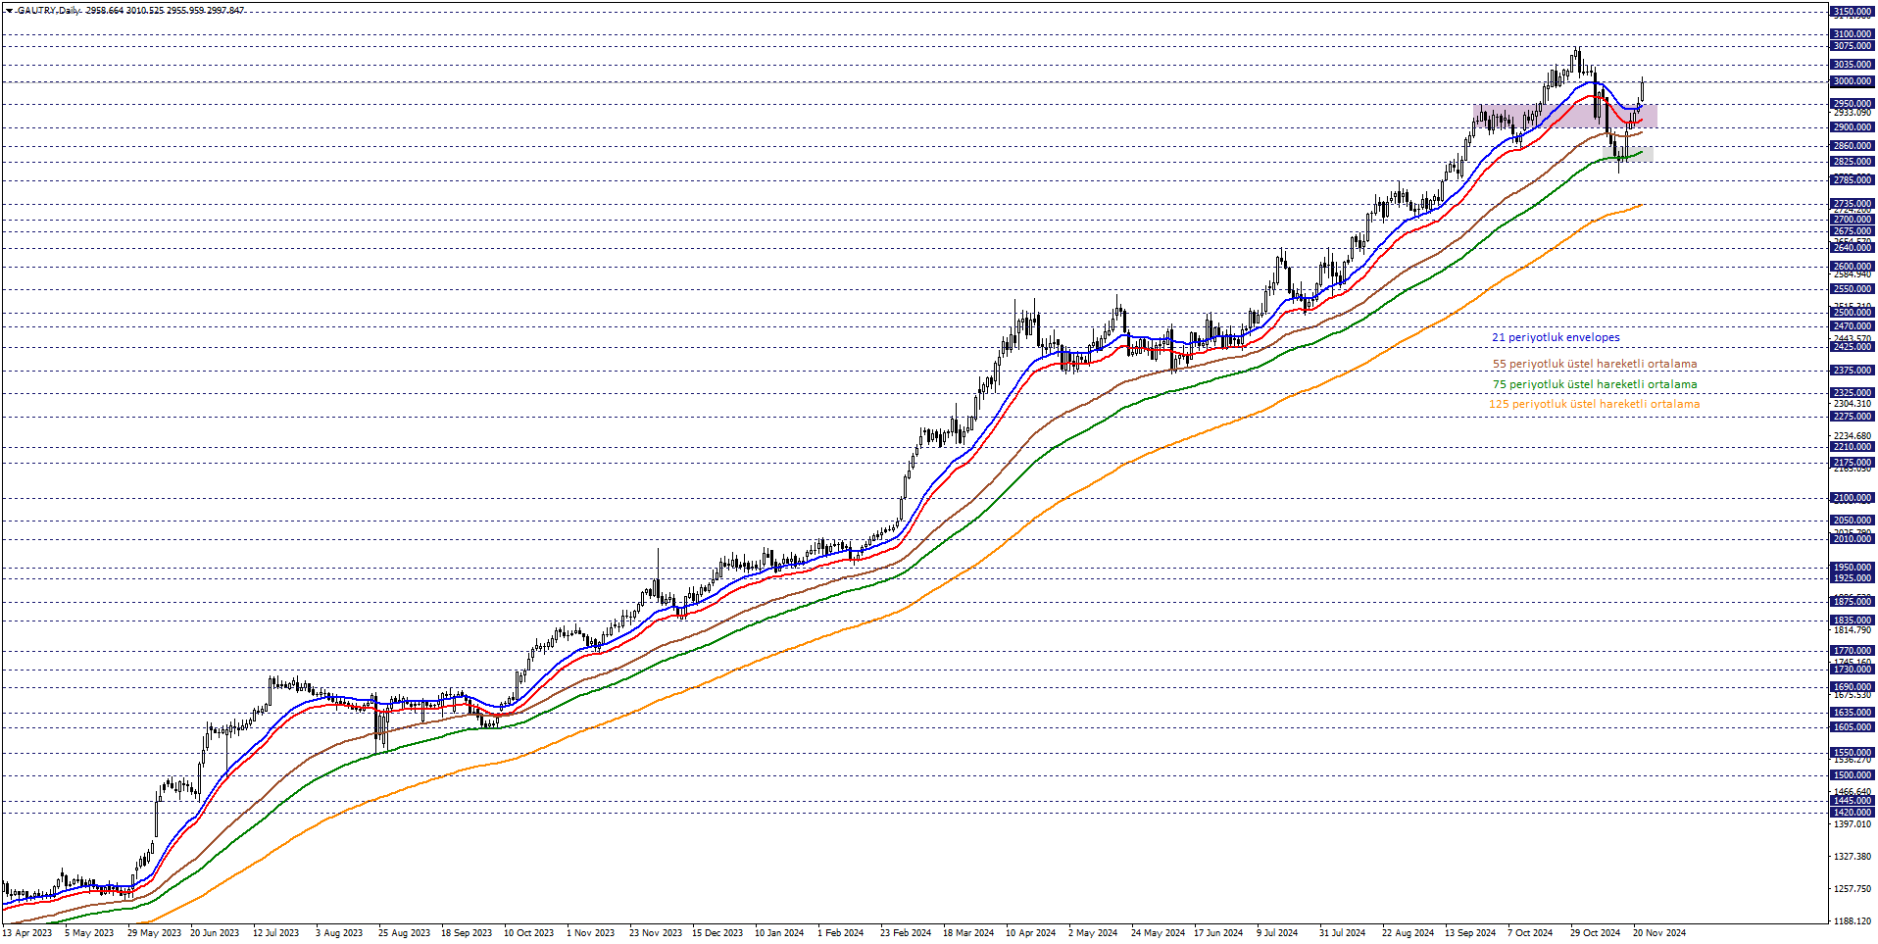Click the 1550.000 price level label
1878x944 pixels.
pyautogui.click(x=1852, y=753)
